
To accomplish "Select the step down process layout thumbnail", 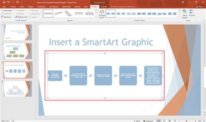I will 69,13.
